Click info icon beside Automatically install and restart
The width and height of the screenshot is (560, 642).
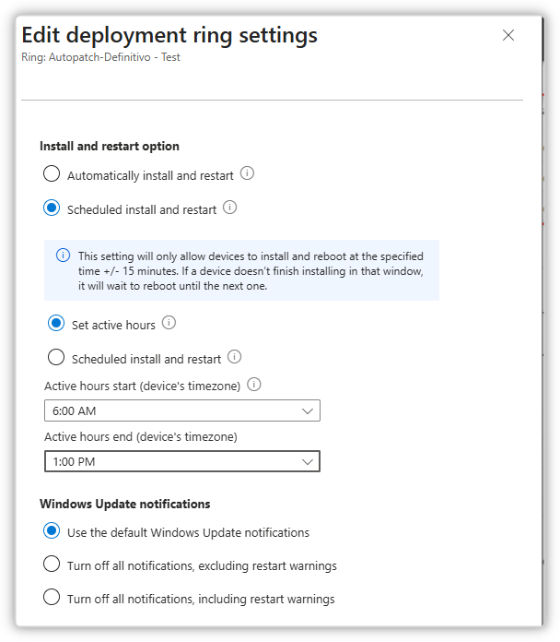tap(247, 173)
